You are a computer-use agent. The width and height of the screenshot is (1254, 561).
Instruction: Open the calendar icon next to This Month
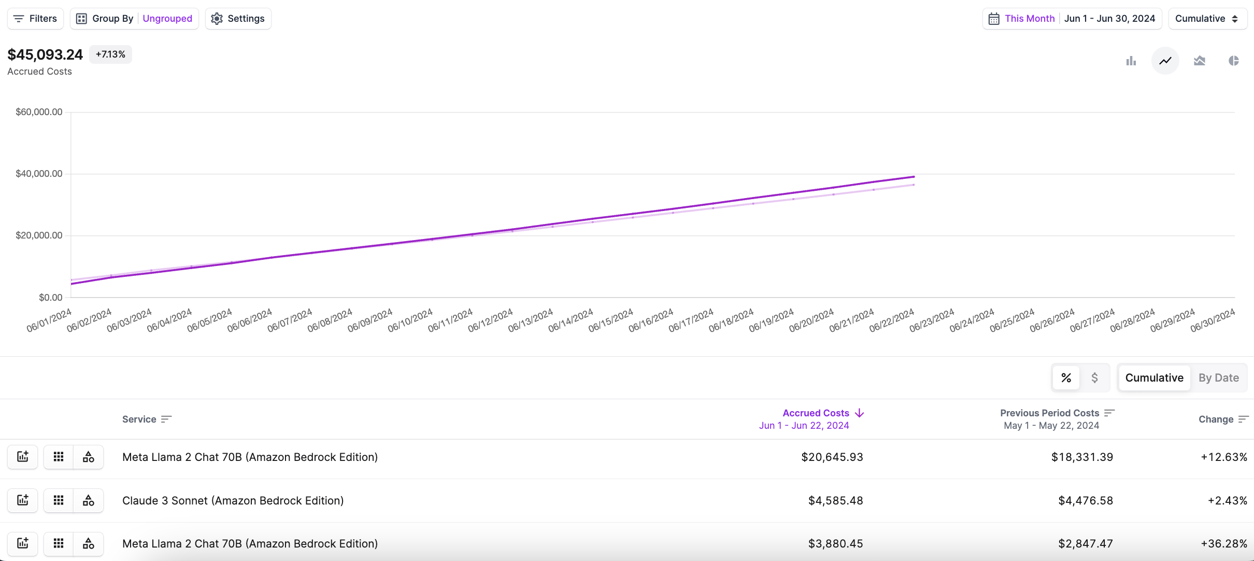coord(994,18)
